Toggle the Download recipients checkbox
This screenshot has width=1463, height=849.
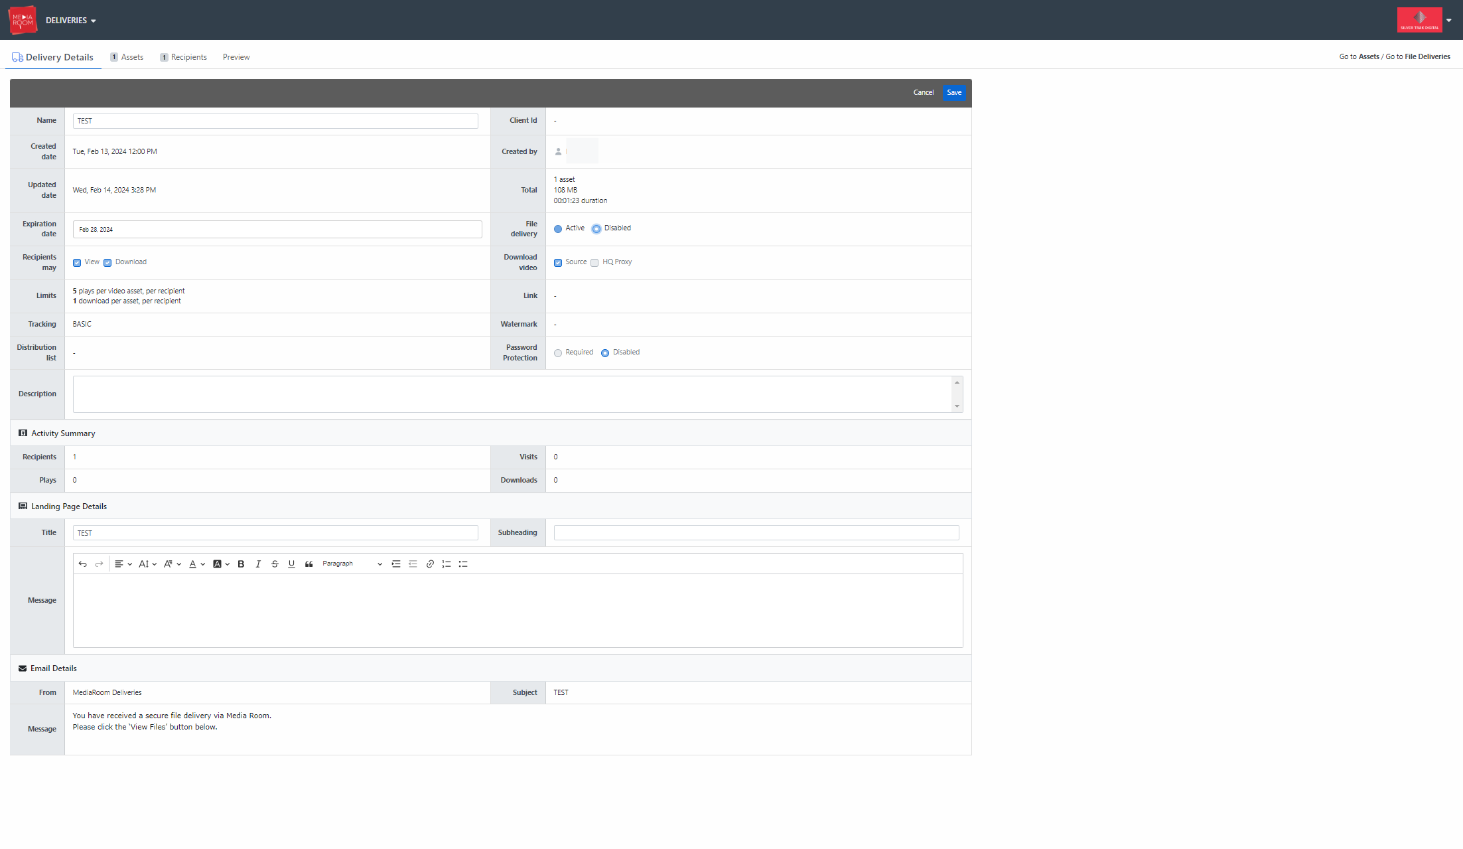coord(107,263)
